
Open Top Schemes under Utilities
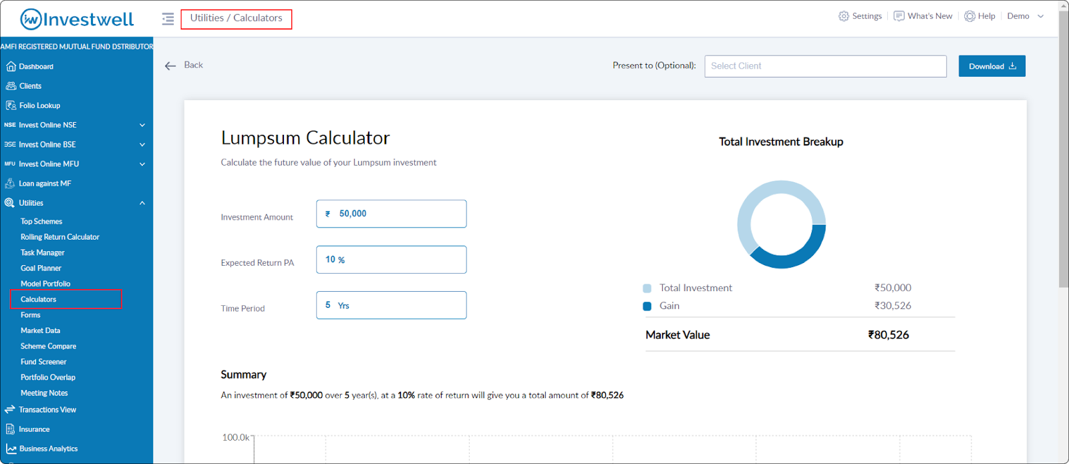[41, 221]
